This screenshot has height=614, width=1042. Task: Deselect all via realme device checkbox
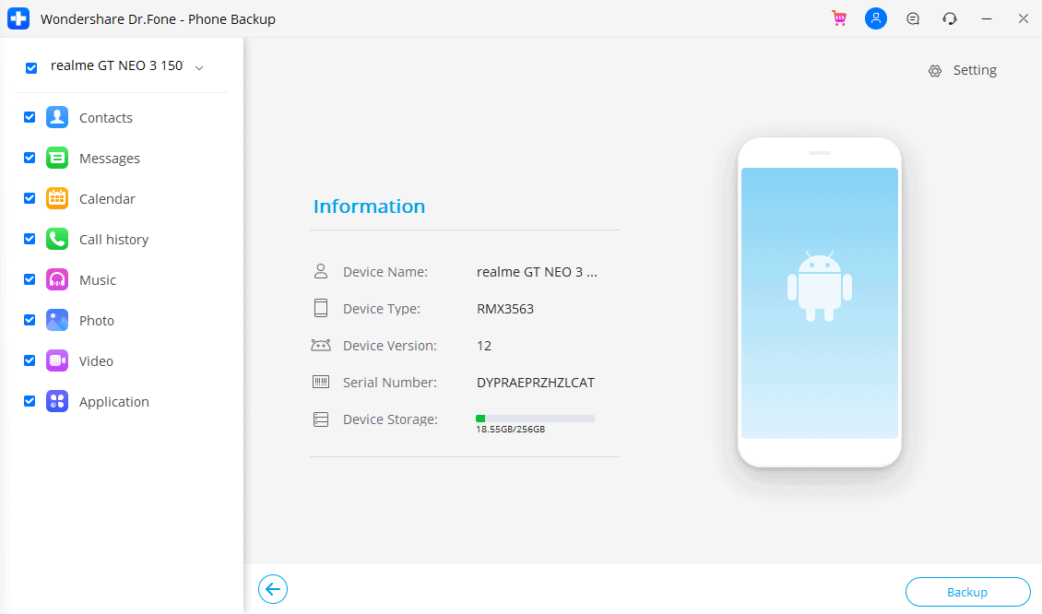[x=31, y=67]
